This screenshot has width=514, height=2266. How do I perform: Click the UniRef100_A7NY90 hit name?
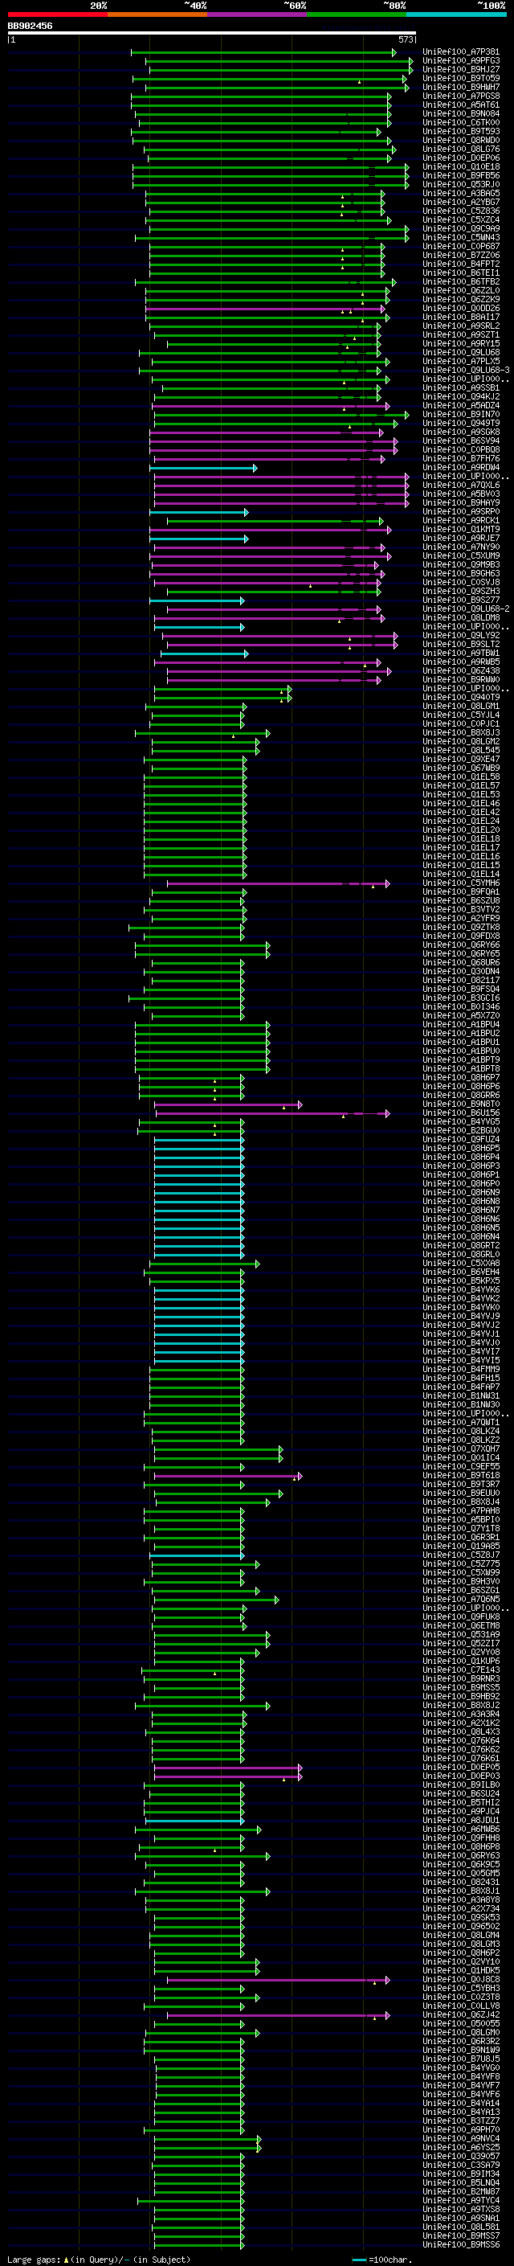[461, 547]
